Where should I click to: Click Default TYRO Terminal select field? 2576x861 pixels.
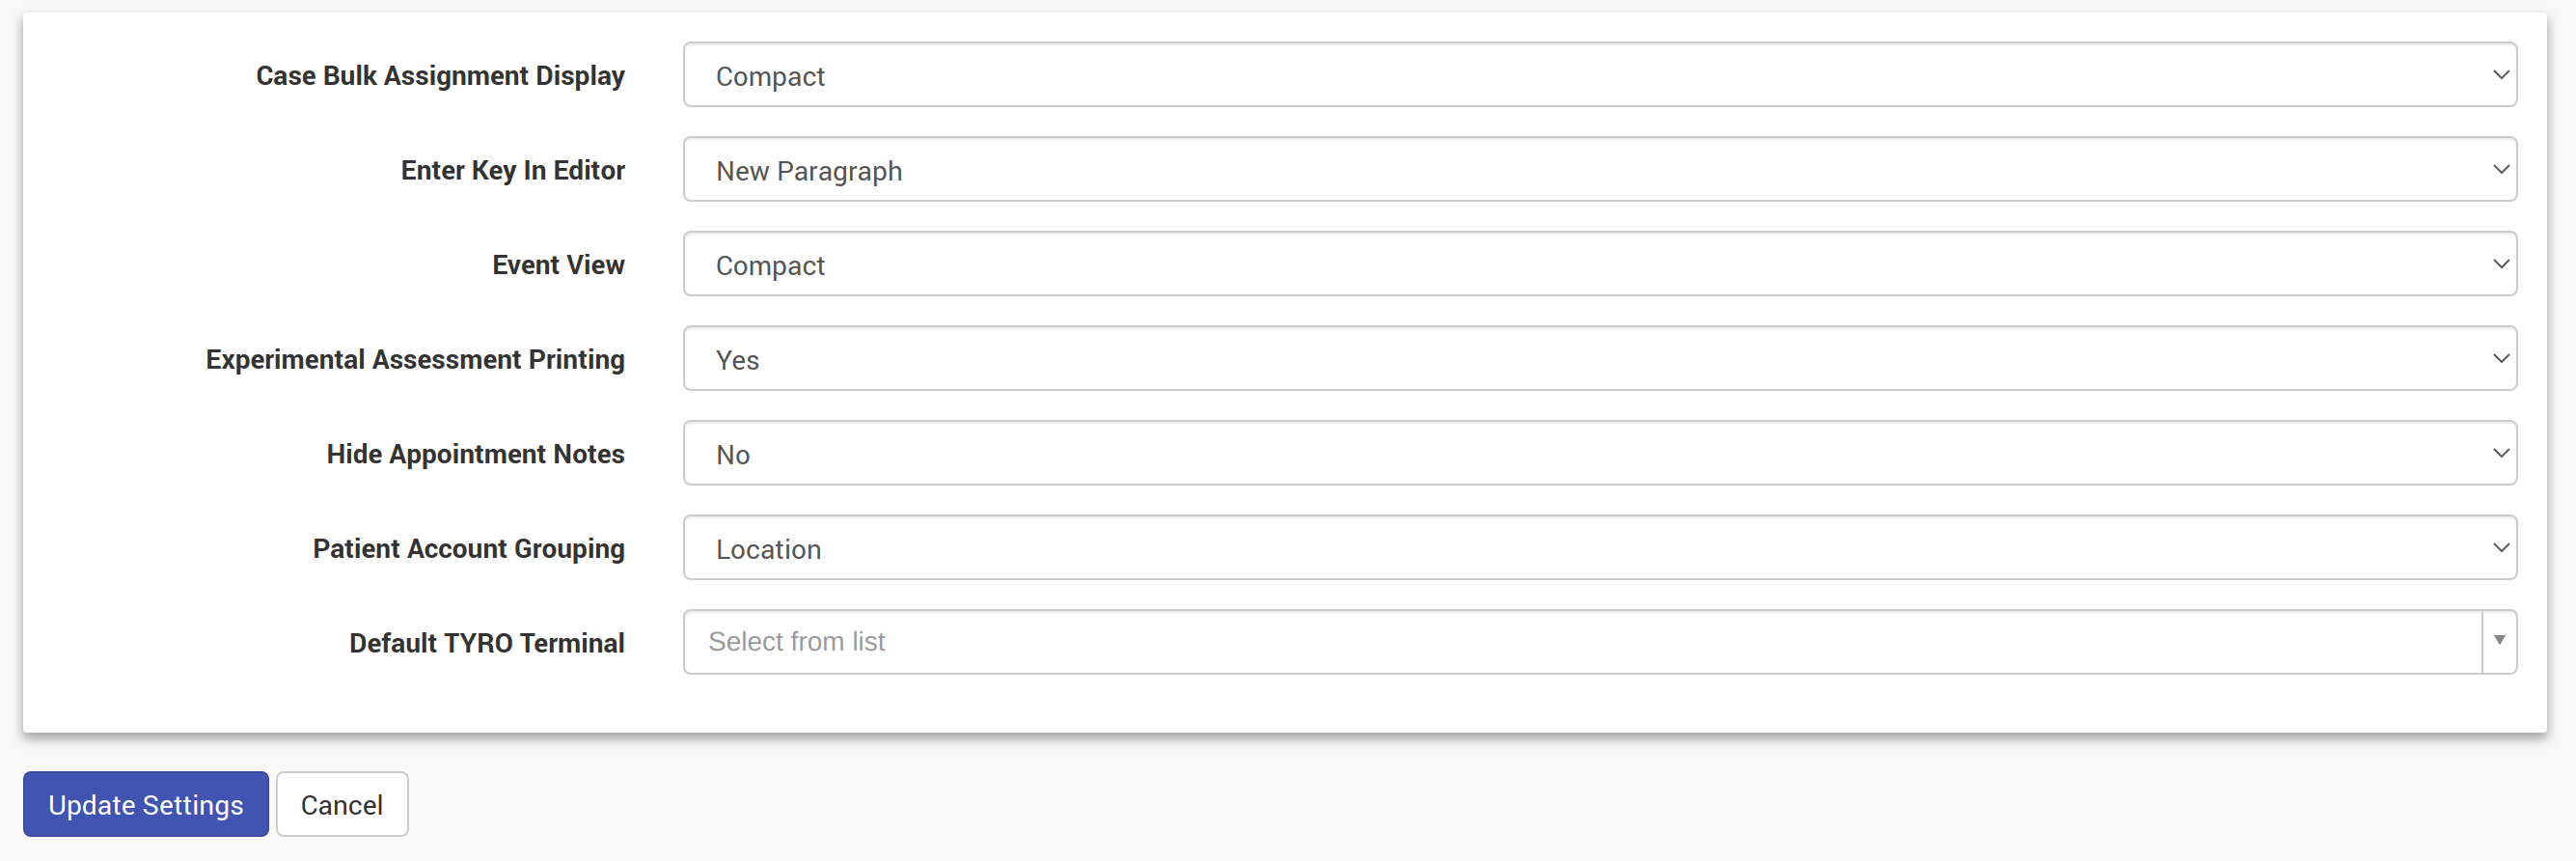pos(1580,642)
